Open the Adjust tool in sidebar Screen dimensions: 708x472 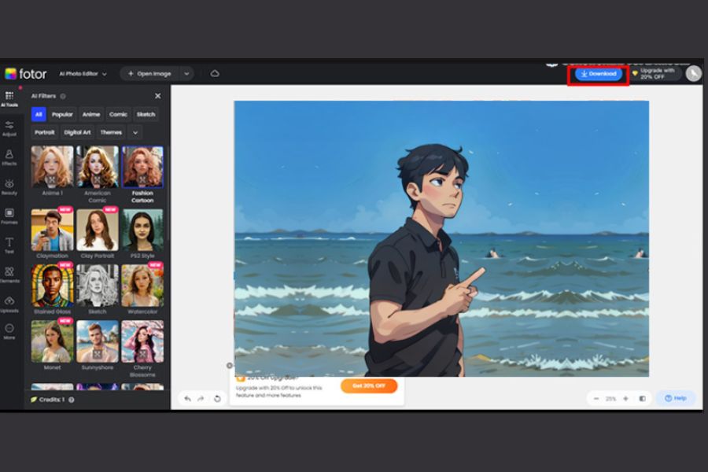point(9,127)
